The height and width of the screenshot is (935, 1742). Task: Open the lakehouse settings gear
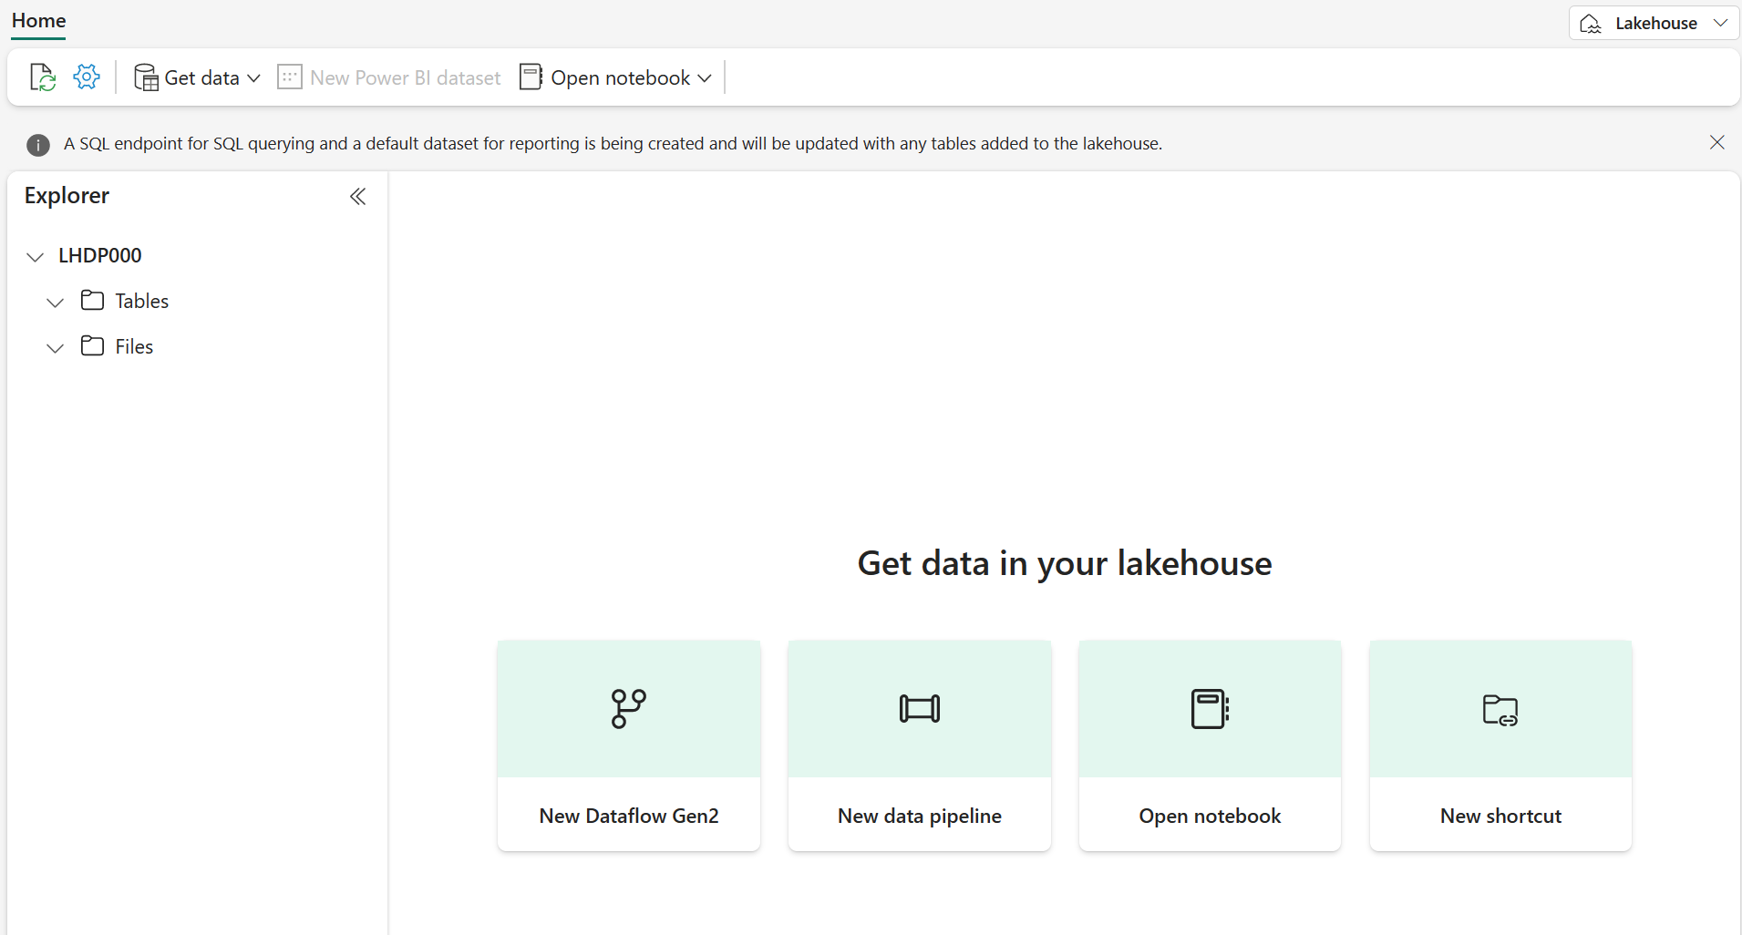pyautogui.click(x=86, y=77)
